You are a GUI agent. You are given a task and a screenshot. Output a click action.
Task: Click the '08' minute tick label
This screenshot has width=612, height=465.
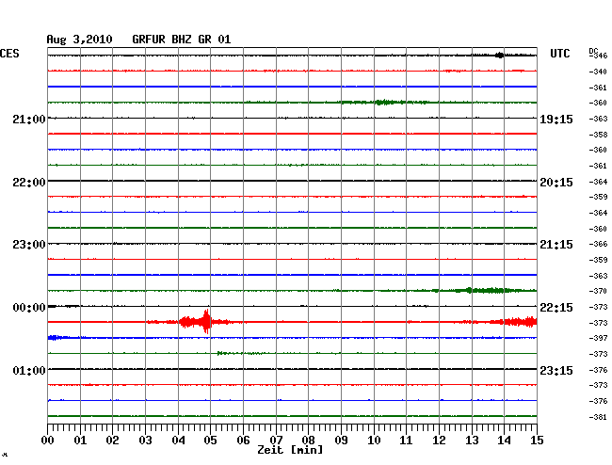308,441
